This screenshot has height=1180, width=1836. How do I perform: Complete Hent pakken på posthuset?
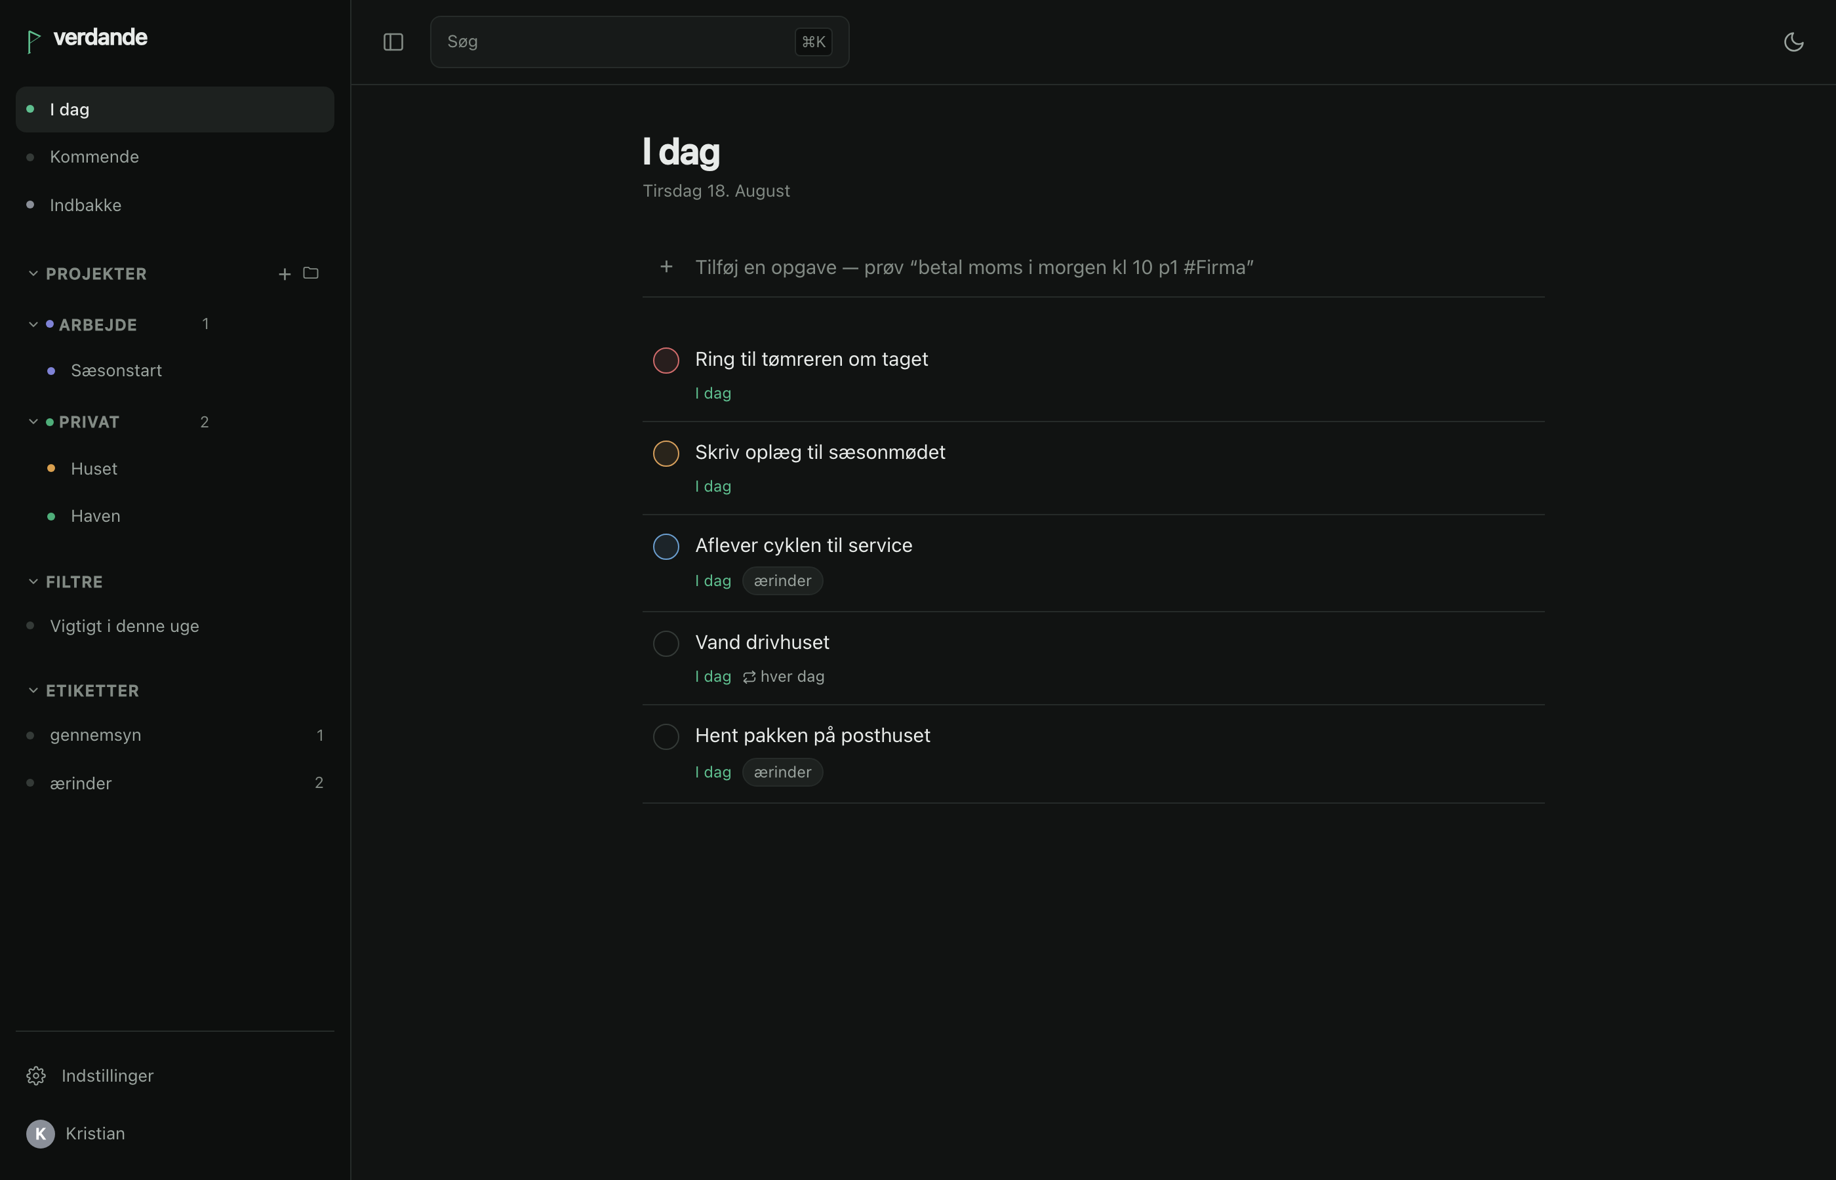pyautogui.click(x=666, y=736)
